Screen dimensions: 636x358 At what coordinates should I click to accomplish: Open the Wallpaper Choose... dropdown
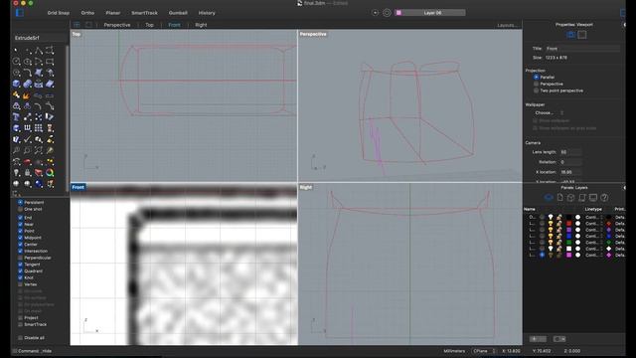[550, 112]
